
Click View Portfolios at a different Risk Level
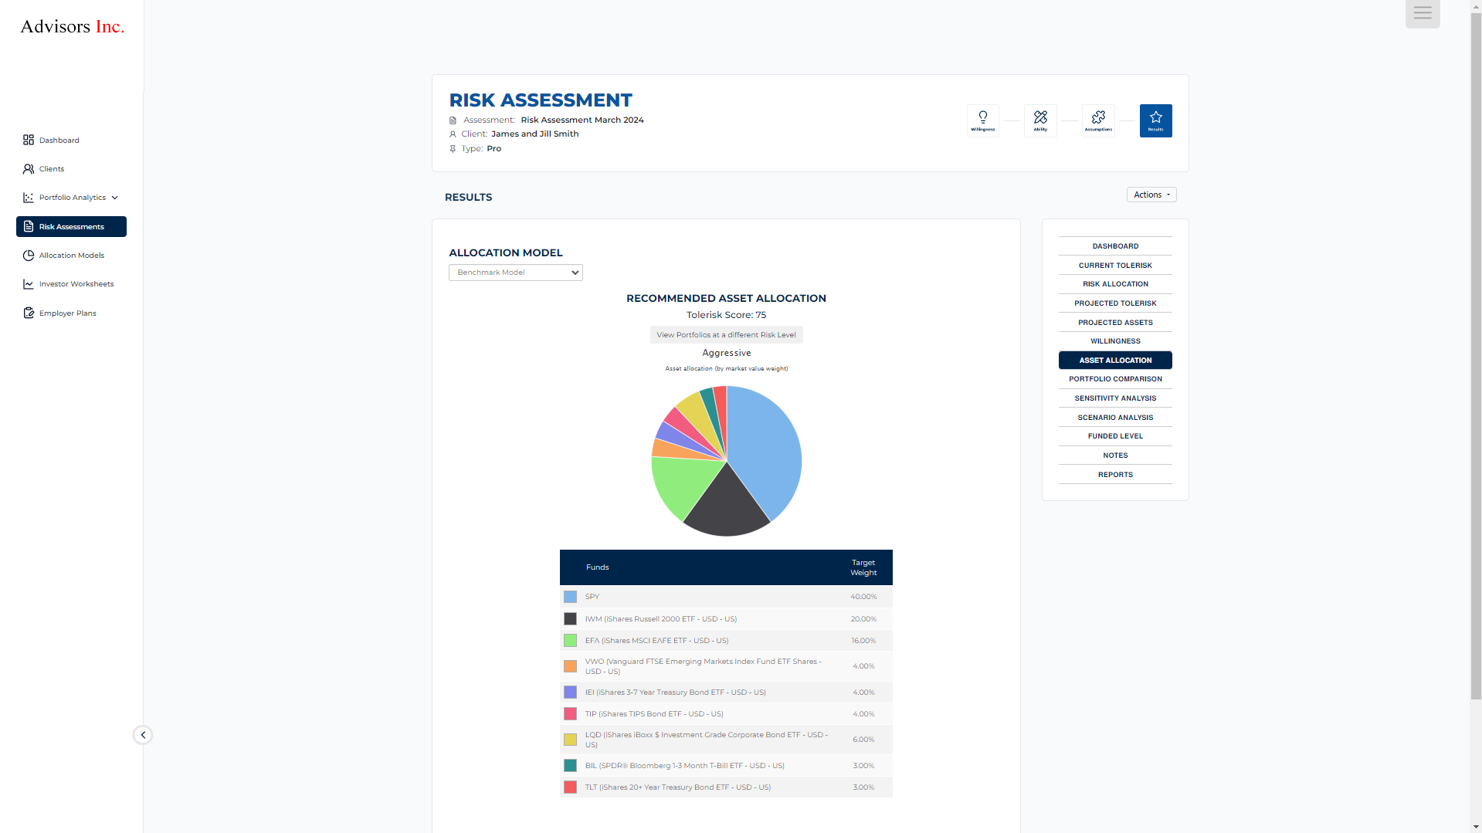pos(726,335)
